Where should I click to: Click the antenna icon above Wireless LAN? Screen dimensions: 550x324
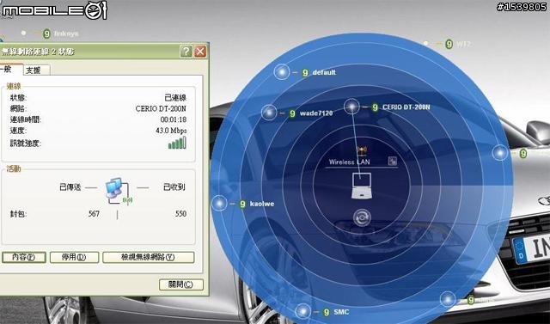[362, 151]
